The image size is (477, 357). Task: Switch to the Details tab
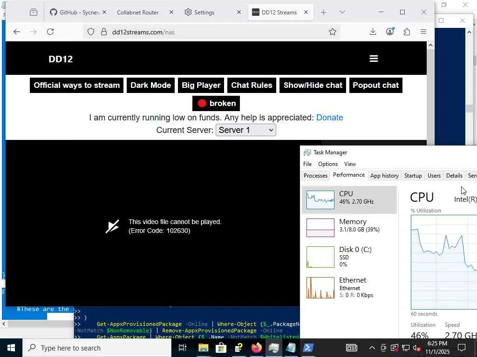tap(454, 176)
